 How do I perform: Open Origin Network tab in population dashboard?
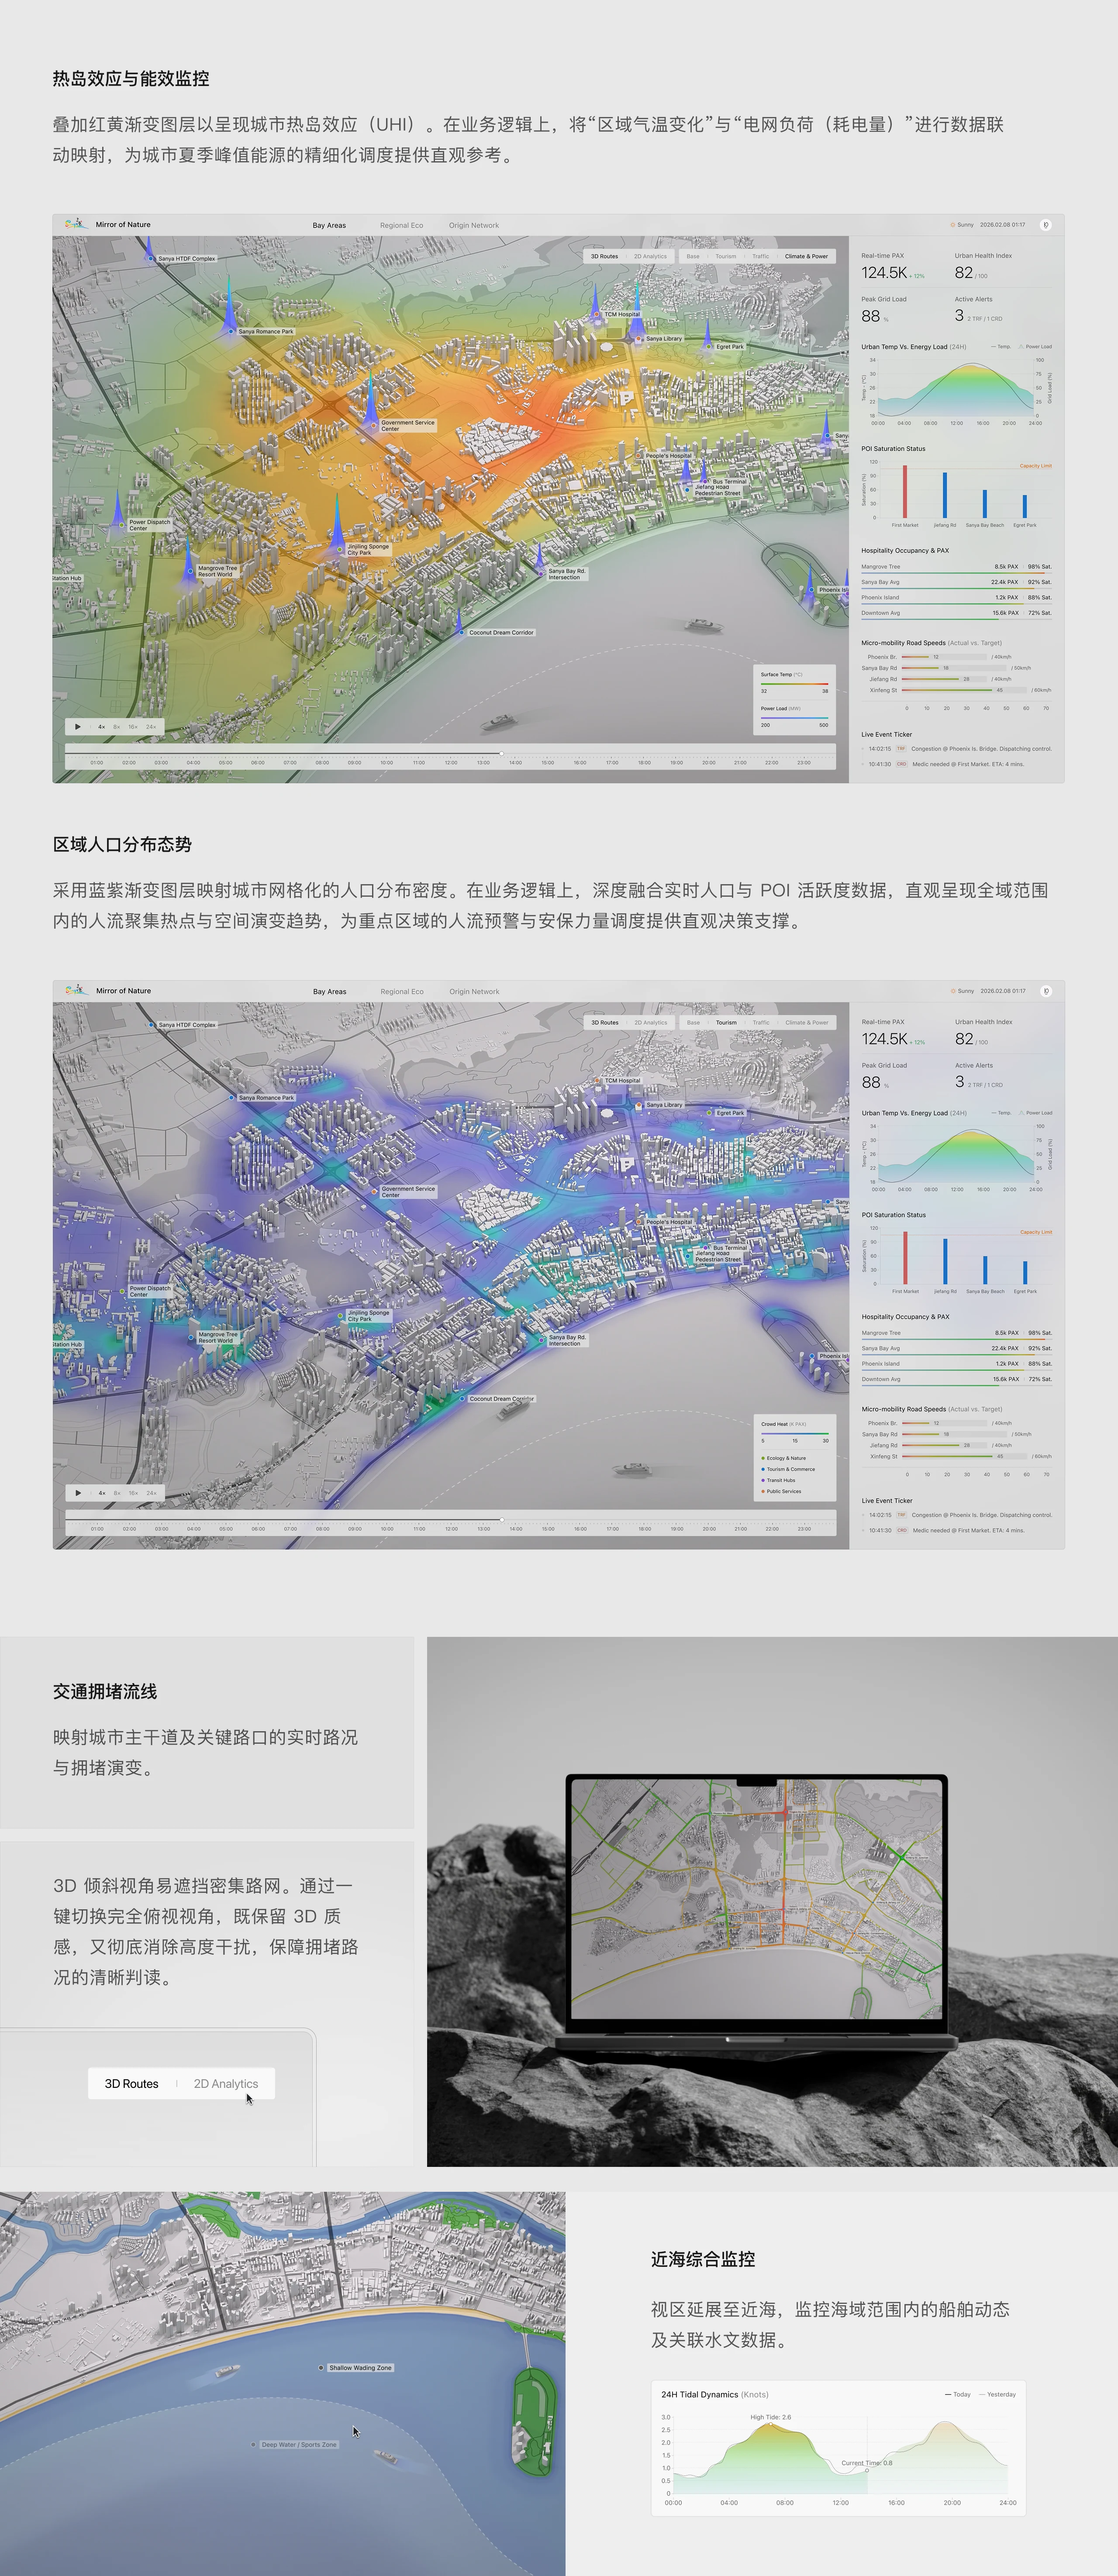click(474, 991)
